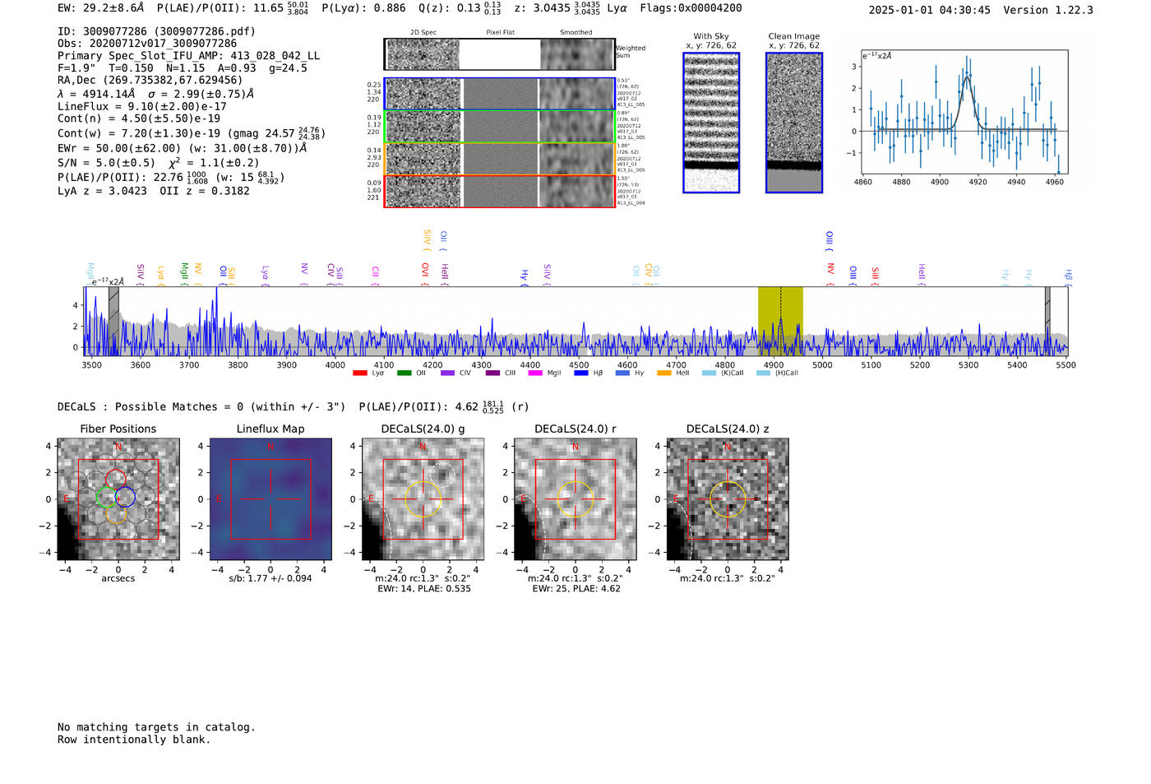Click the λ = 4914.14Å line
This screenshot has height=784, width=1151.
coord(155,94)
